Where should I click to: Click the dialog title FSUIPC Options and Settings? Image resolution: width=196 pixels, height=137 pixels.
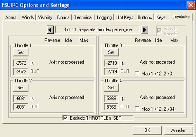(35, 5)
